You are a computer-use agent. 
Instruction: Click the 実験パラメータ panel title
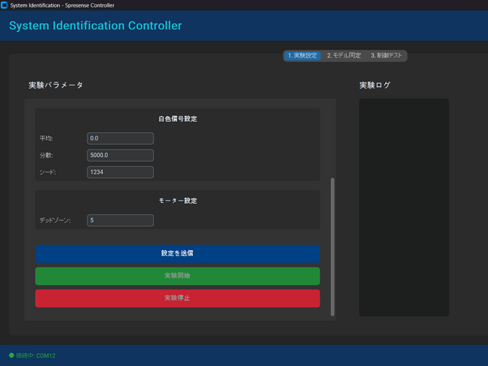pos(56,85)
